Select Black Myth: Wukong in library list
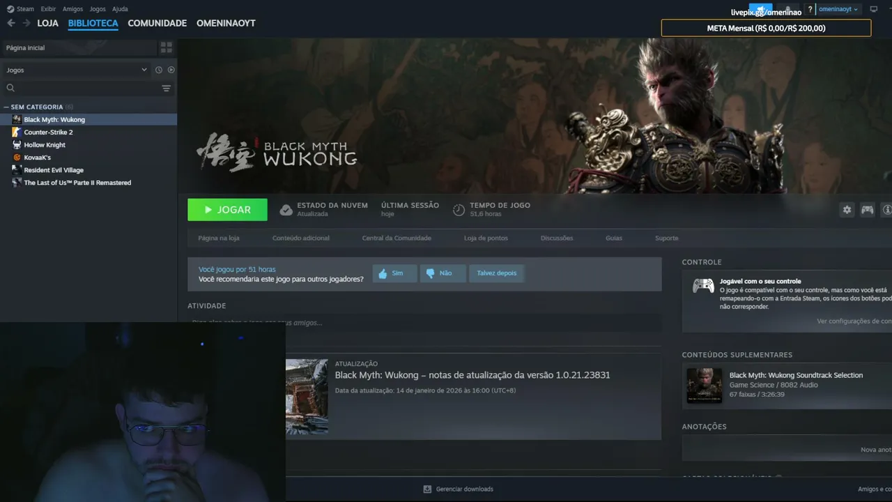892x502 pixels. point(89,120)
